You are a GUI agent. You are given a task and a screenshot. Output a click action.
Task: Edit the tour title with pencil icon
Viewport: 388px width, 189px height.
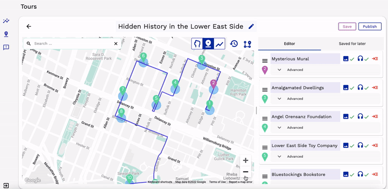[x=251, y=27]
